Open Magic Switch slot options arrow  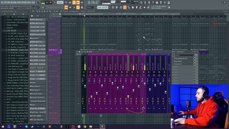click(173, 61)
